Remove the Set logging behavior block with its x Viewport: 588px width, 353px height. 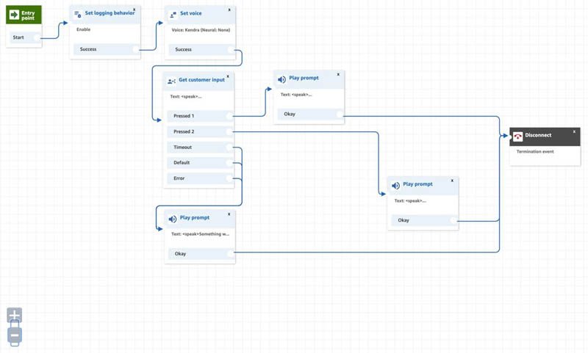135,10
